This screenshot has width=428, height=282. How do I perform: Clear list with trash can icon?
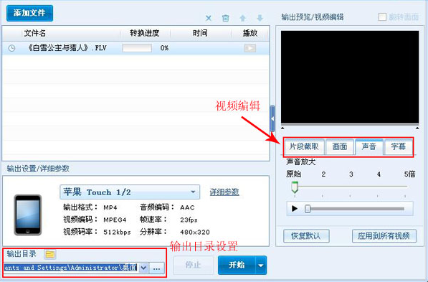coord(225,18)
